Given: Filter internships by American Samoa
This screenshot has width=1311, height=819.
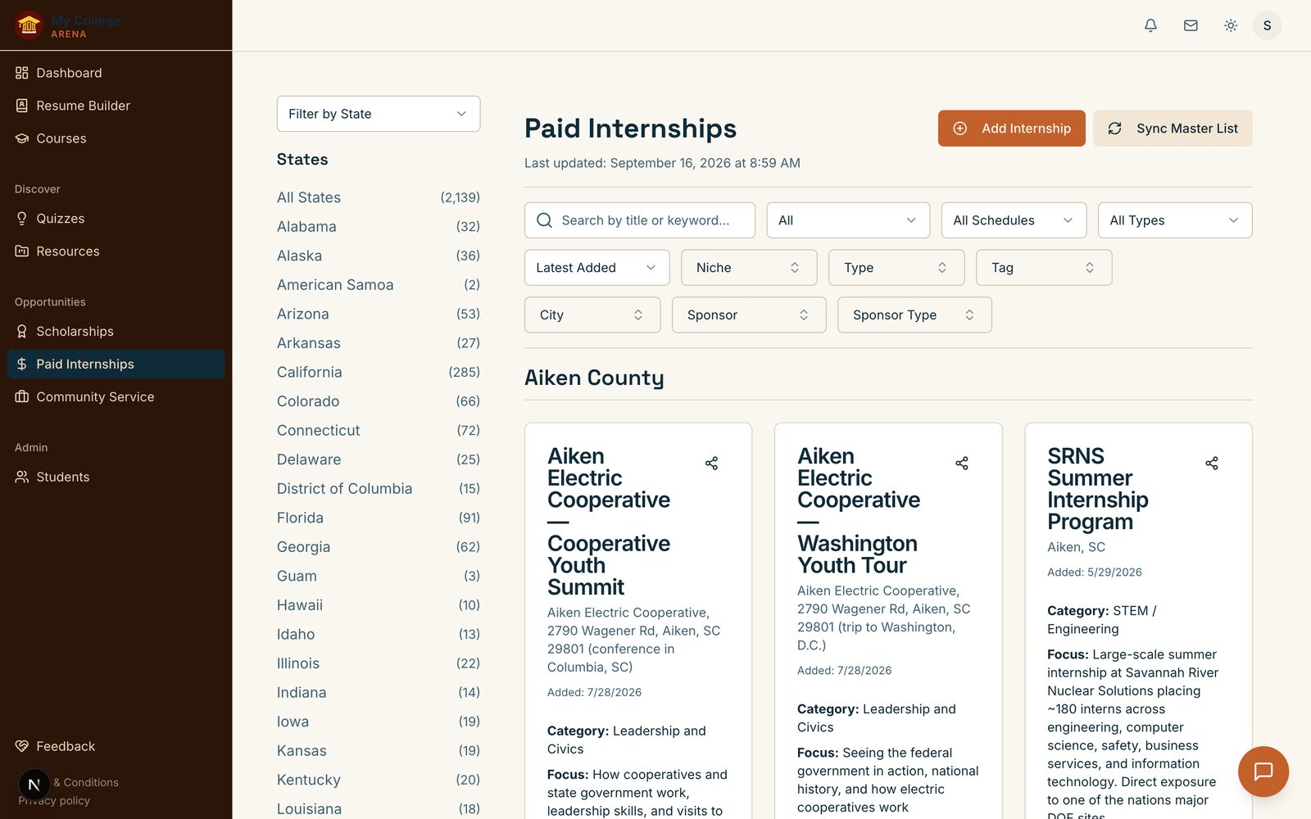Looking at the screenshot, I should click(379, 285).
